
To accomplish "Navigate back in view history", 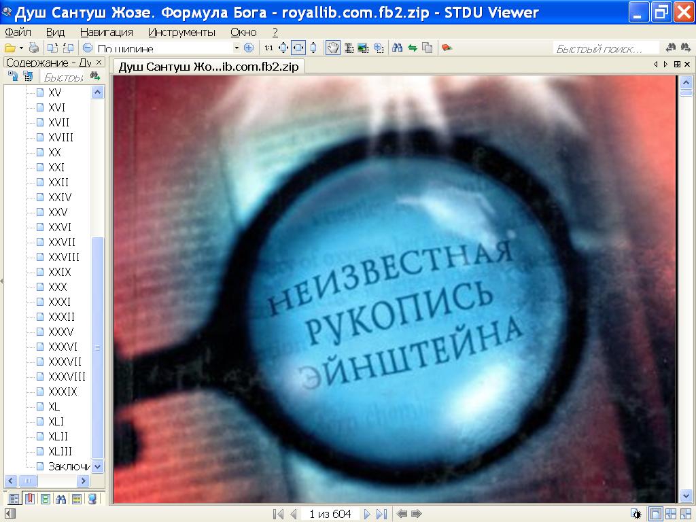I will [x=402, y=514].
